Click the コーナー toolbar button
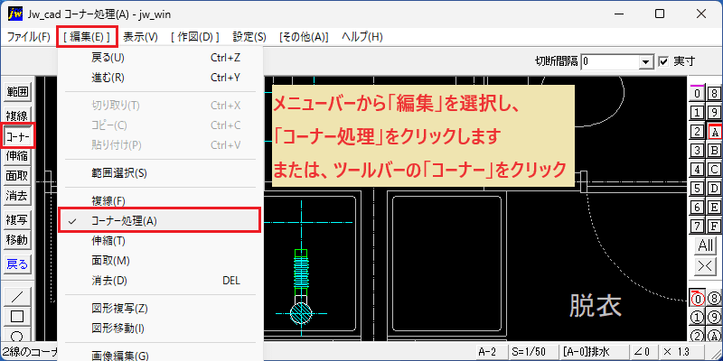Screen dimensions: 723x361 coord(17,136)
